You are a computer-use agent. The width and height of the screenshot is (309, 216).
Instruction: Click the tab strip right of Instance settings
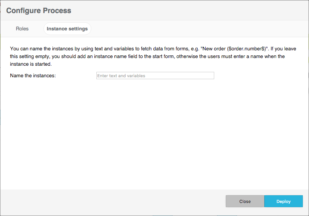193,29
